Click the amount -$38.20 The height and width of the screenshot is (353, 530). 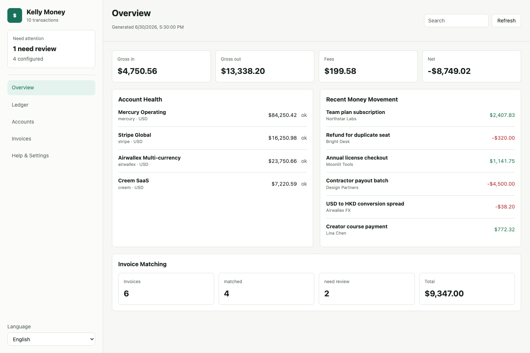505,207
